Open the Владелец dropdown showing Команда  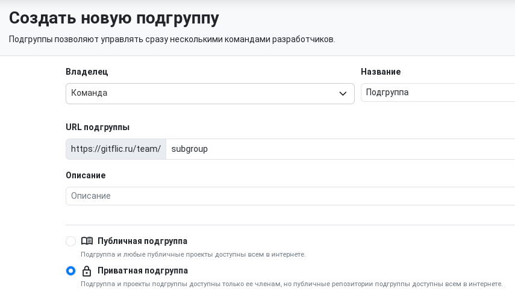[x=210, y=93]
